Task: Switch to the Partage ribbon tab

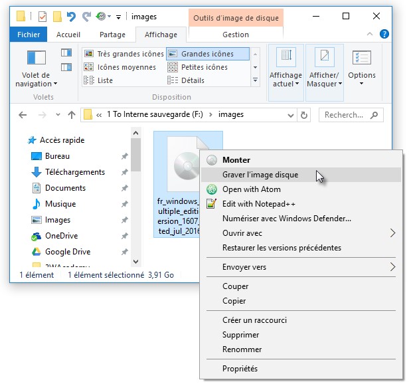Action: 112,35
